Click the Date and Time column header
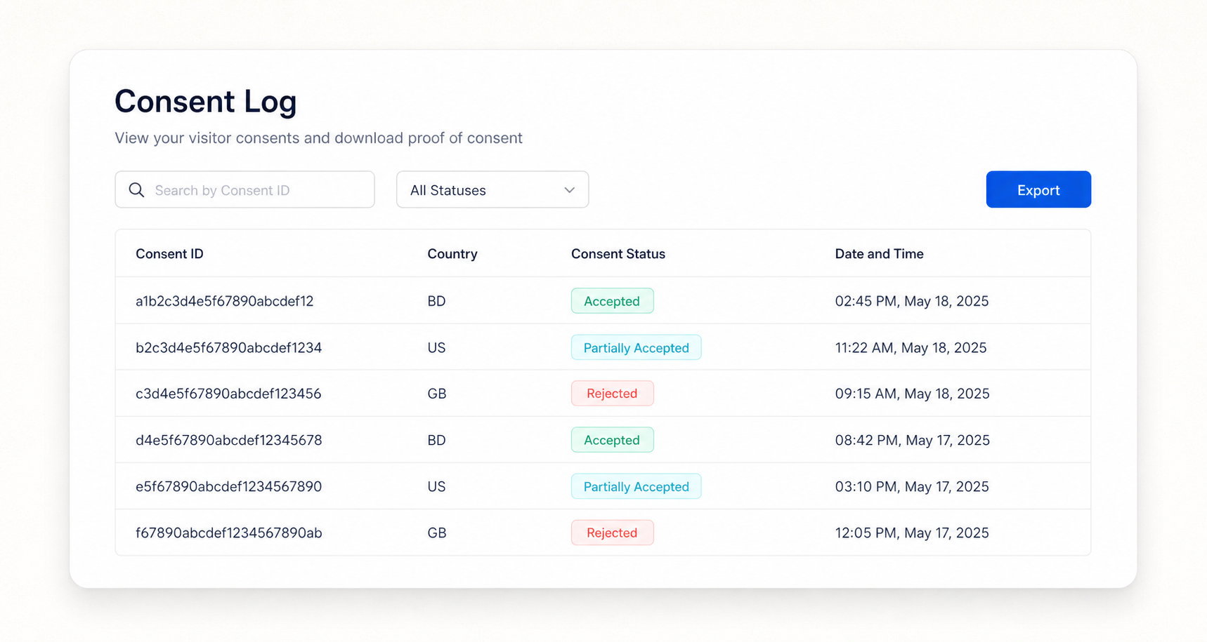Image resolution: width=1207 pixels, height=642 pixels. 879,254
